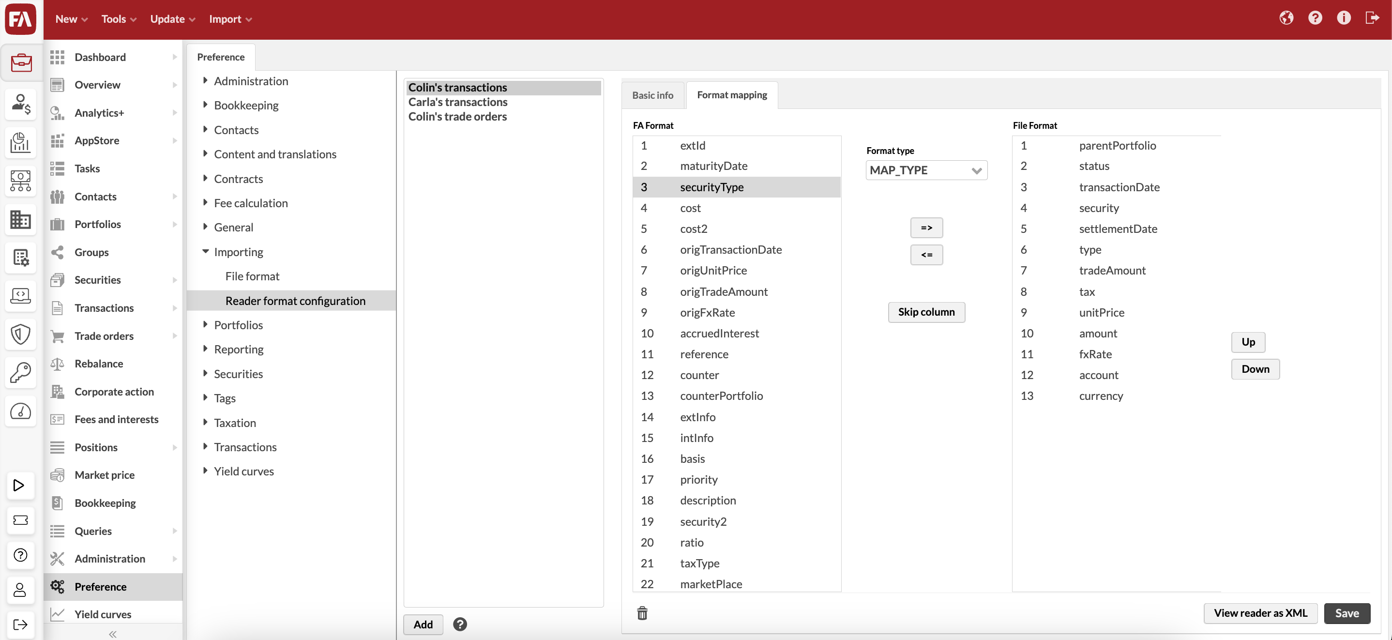Click the help question icon in header

(x=1315, y=18)
